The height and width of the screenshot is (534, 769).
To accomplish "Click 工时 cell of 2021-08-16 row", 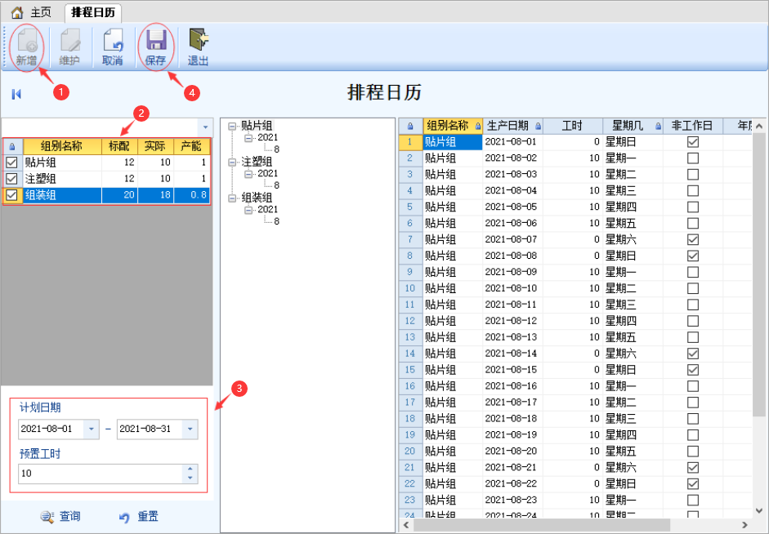I will 572,386.
